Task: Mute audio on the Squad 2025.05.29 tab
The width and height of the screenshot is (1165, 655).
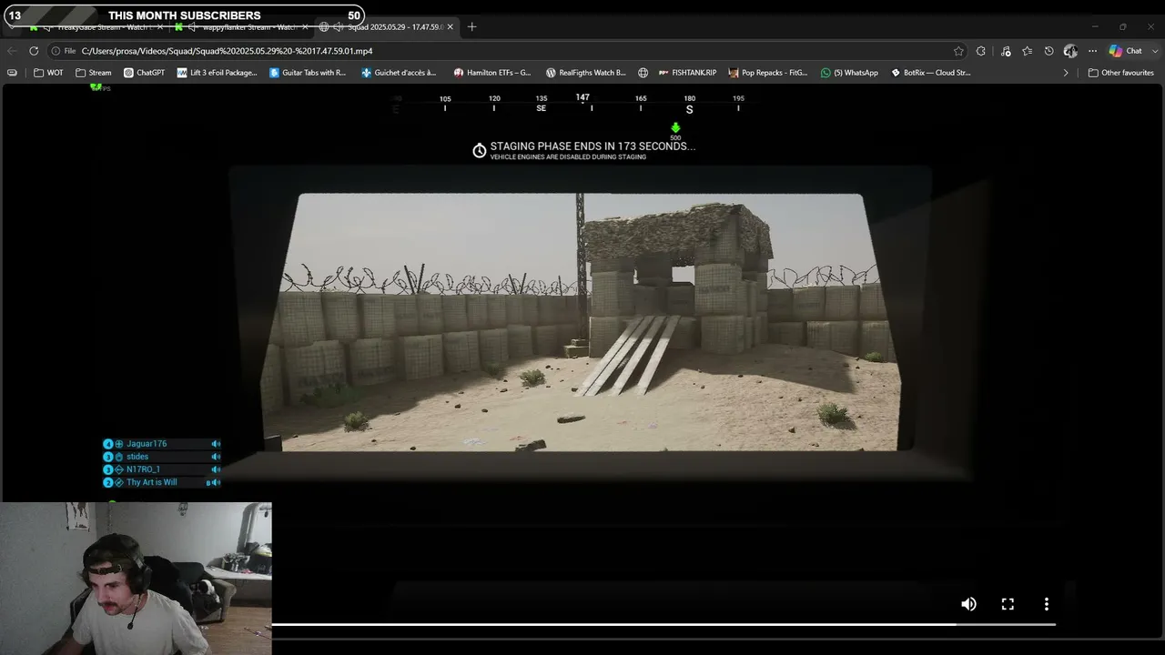Action: (338, 26)
